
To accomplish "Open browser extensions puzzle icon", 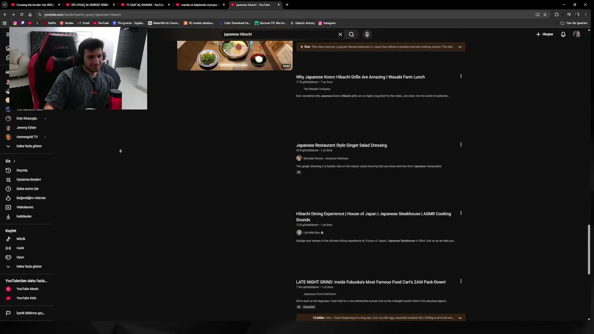I will pos(556,14).
